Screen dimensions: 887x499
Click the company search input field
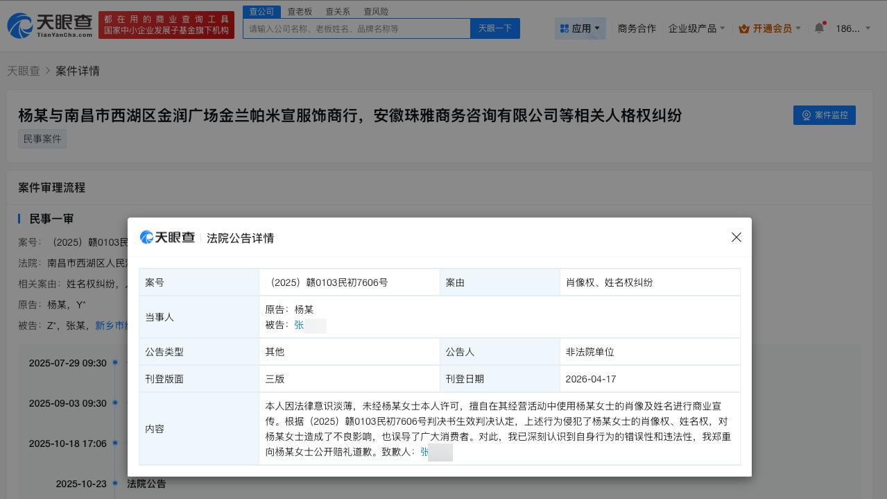(x=356, y=28)
